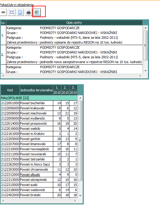
Task: Click the Lp. header
Action: pos(3,23)
